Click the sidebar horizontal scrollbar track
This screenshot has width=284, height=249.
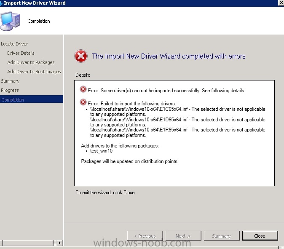coord(28,243)
